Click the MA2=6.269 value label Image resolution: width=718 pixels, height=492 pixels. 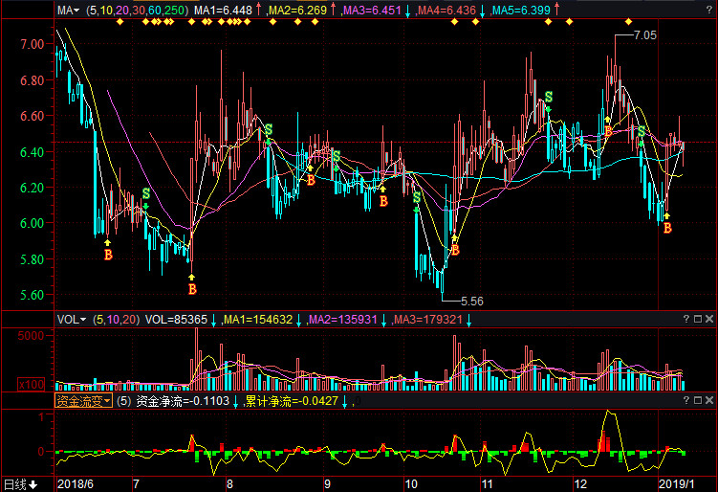pyautogui.click(x=297, y=11)
